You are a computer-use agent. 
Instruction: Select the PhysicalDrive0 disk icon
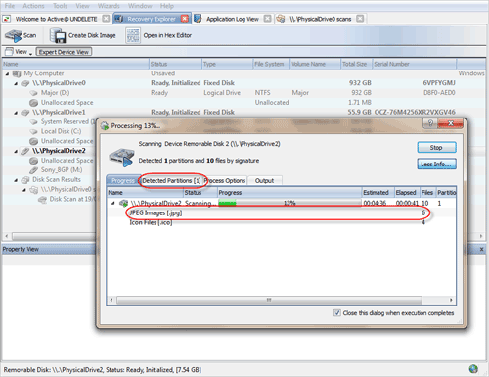click(25, 83)
